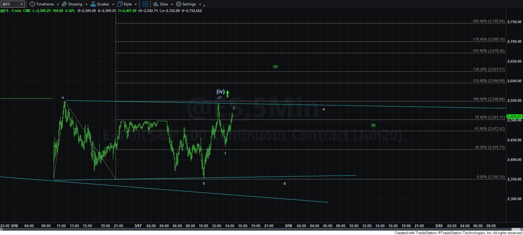Open the toolbar overflow arrow
The width and height of the screenshot is (523, 235).
(204, 5)
